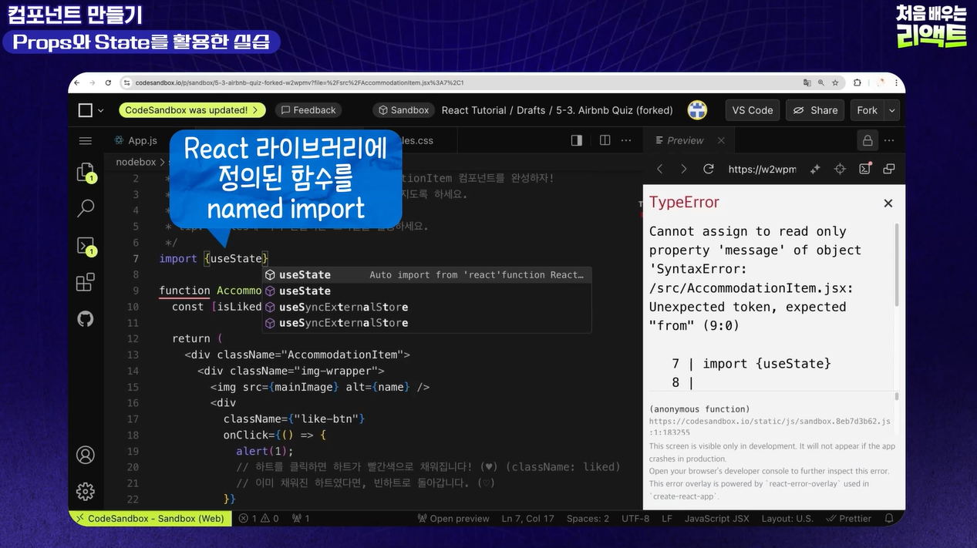Click the preview URL field
Image resolution: width=977 pixels, height=548 pixels.
[x=763, y=169]
